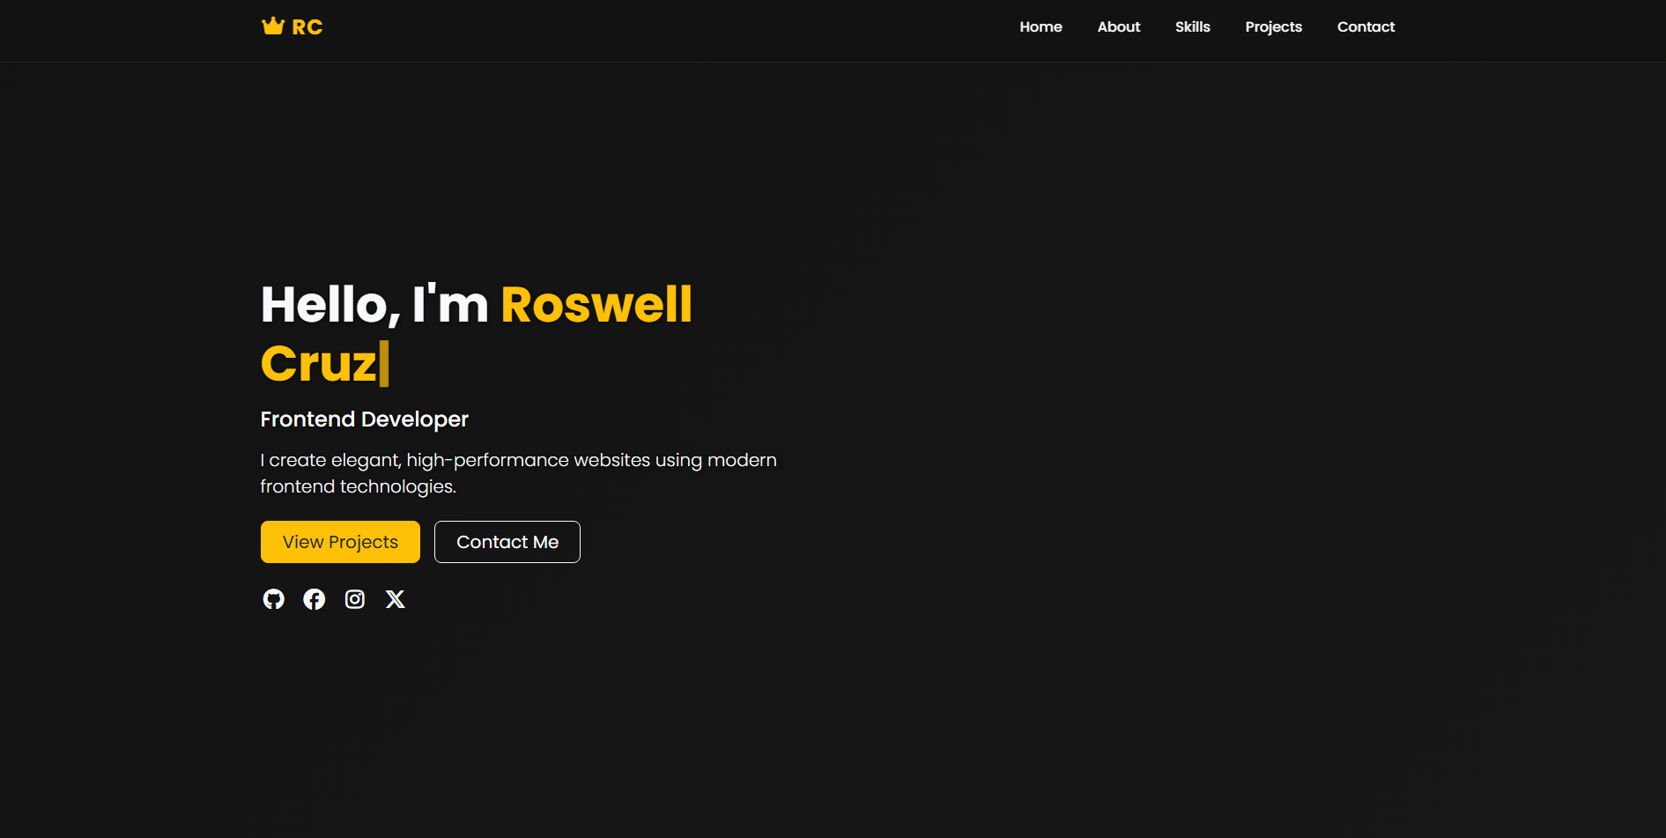Click the page scrollbar on the right
Screen dimensions: 1666x838
[1661, 419]
